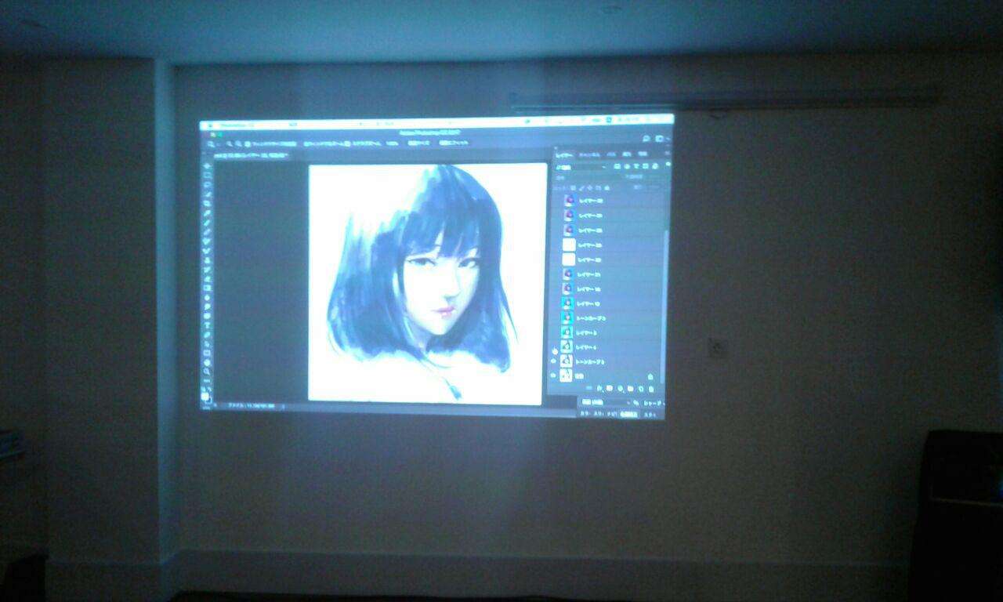Switch to the Channels tab
The width and height of the screenshot is (1003, 602).
pos(589,155)
